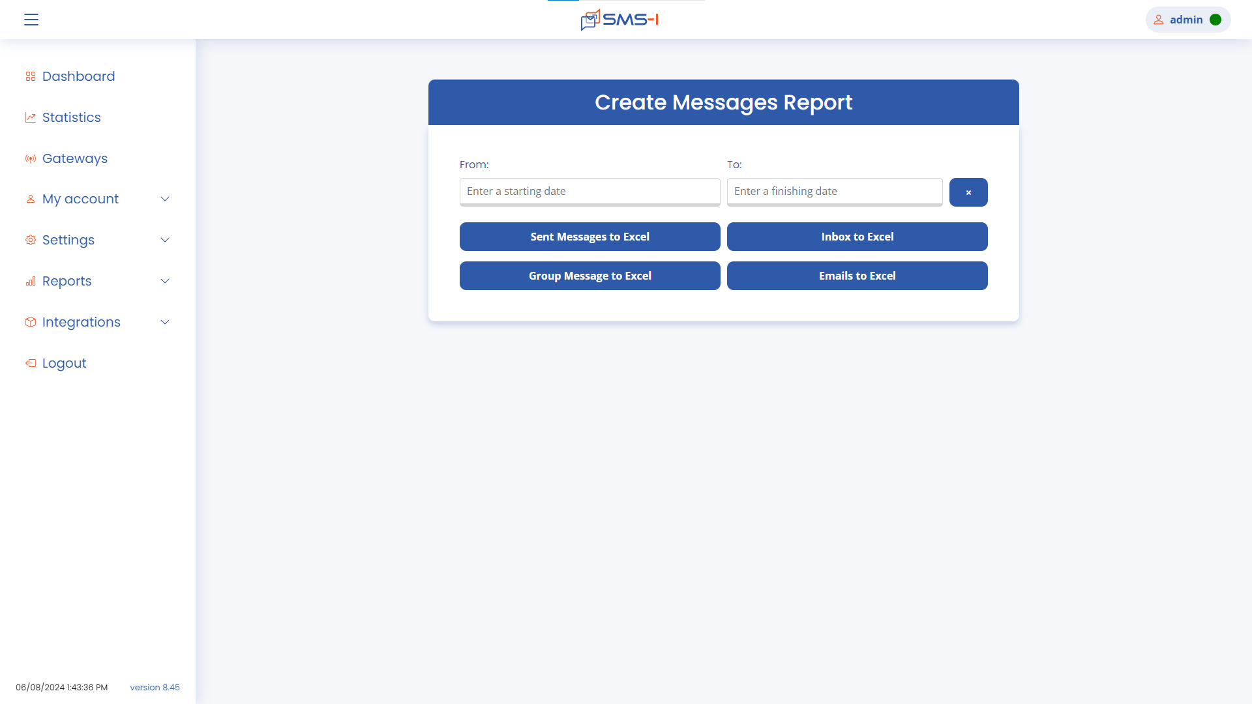Click the date and time footer text
The image size is (1252, 704).
pos(62,687)
